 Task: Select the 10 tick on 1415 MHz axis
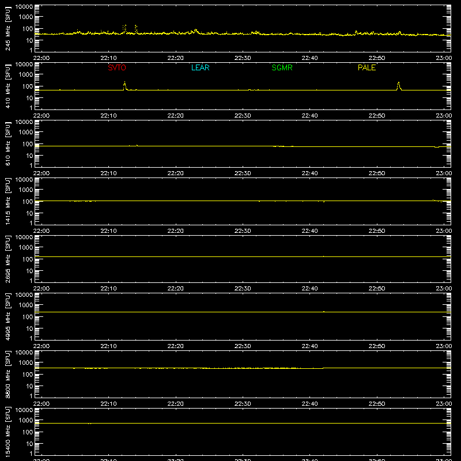tap(29, 213)
